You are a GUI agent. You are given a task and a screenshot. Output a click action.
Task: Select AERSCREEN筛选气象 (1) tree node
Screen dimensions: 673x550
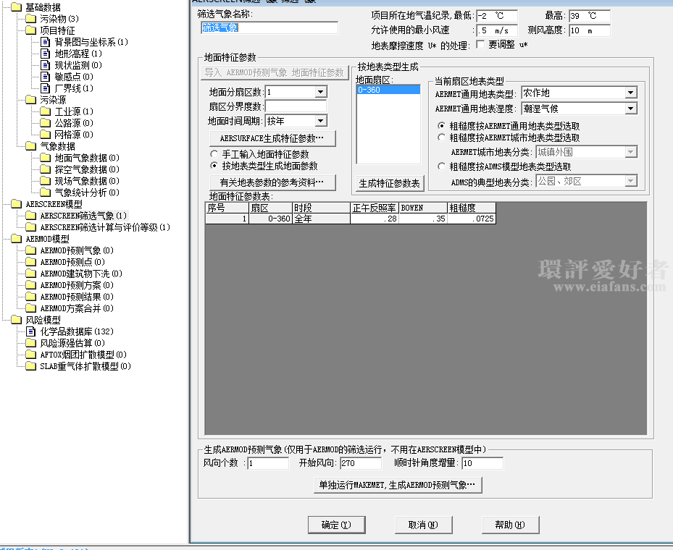pyautogui.click(x=83, y=215)
